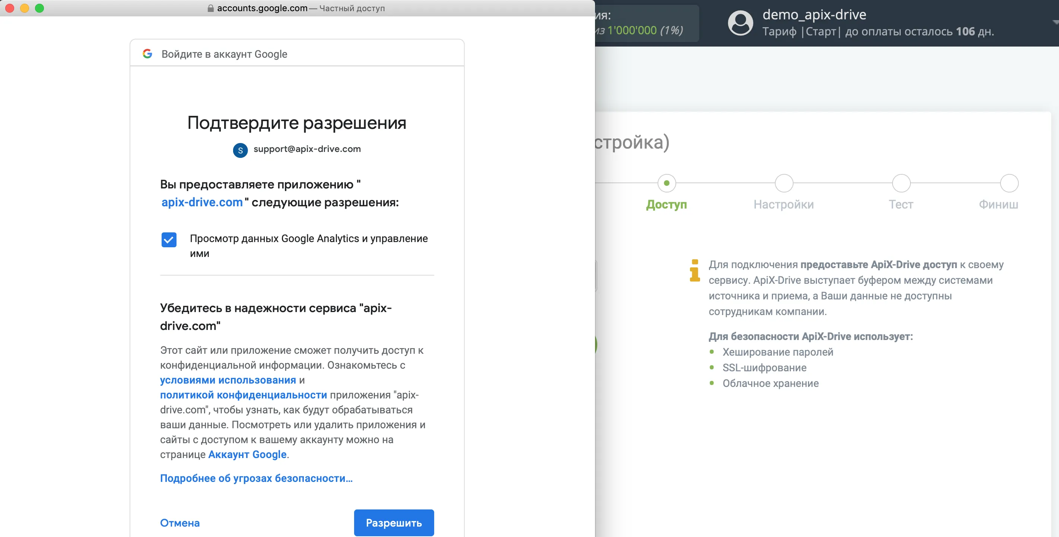Click the Хеширование паролей list item
Image resolution: width=1059 pixels, height=537 pixels.
click(x=778, y=352)
